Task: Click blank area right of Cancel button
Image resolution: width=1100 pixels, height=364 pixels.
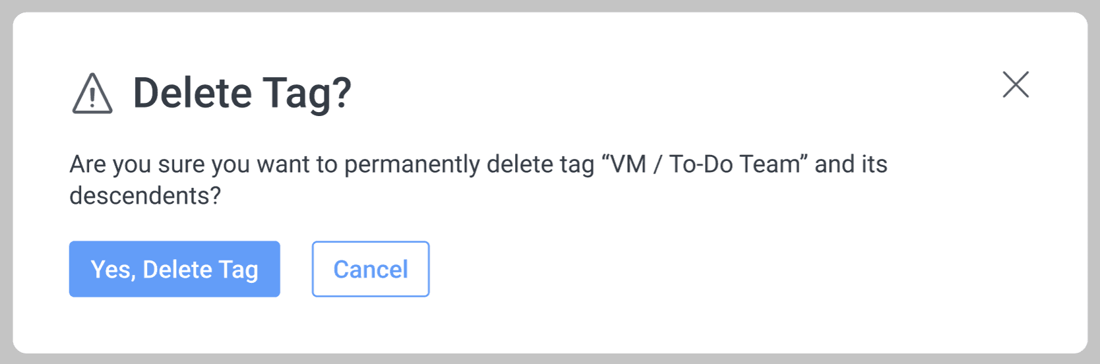Action: pyautogui.click(x=725, y=269)
